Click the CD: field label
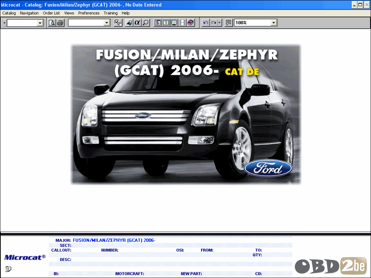Image resolution: width=371 pixels, height=278 pixels. (258, 274)
